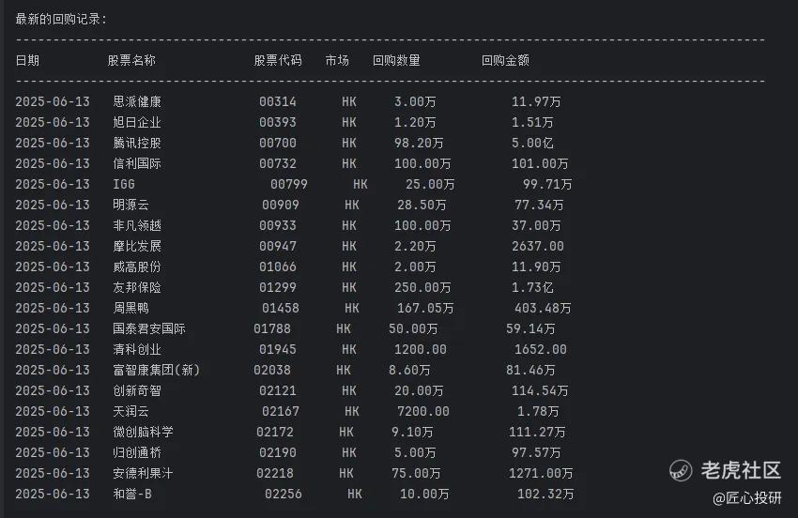Screen dimensions: 798x518
Task: Click the 股票名称 column header
Action: 131,61
